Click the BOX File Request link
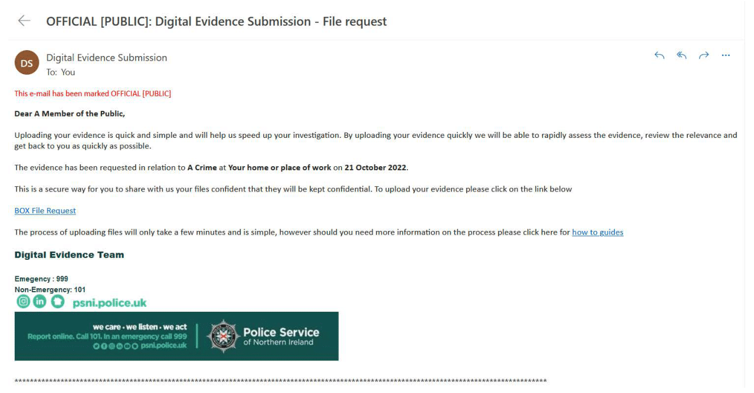754x393 pixels. pos(45,210)
